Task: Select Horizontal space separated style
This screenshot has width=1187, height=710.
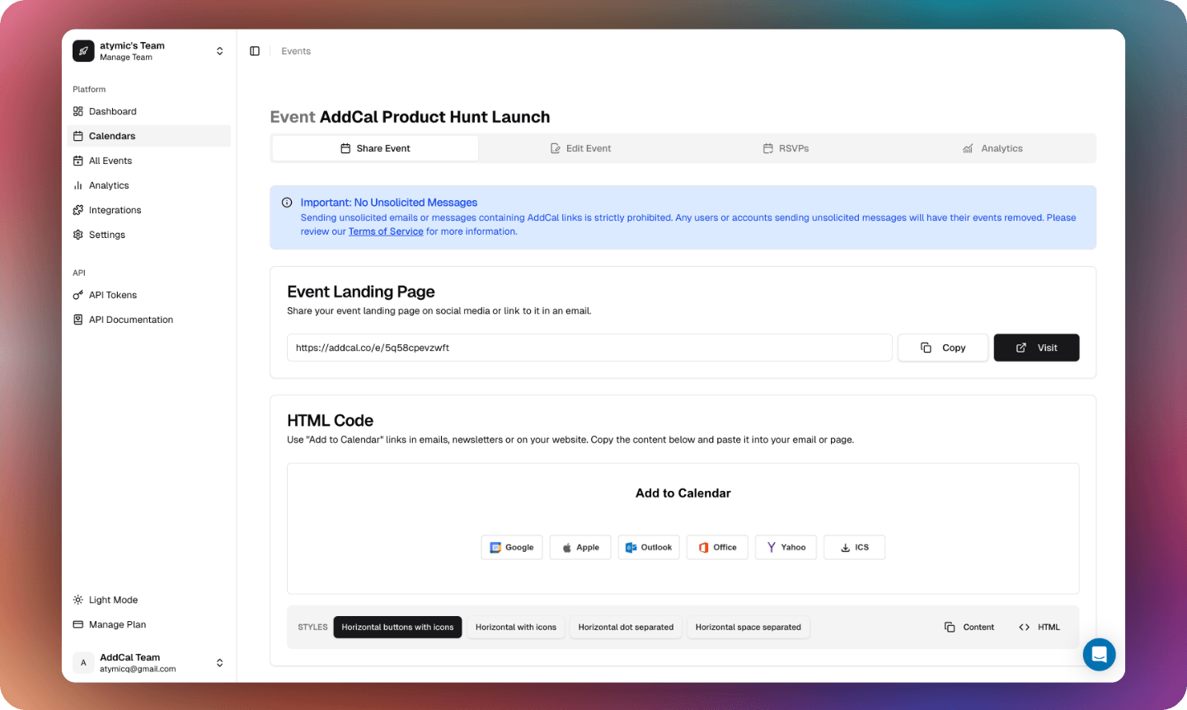Action: point(748,627)
